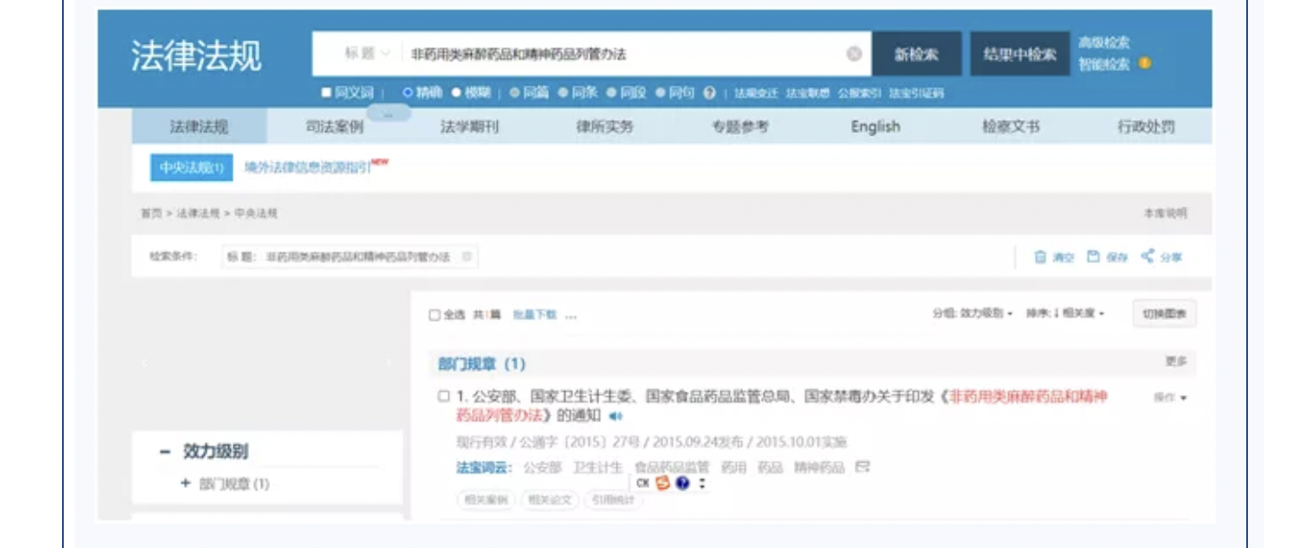Switch to the 律所实务 tab
Viewport: 1310px width, 548px height.
point(605,127)
